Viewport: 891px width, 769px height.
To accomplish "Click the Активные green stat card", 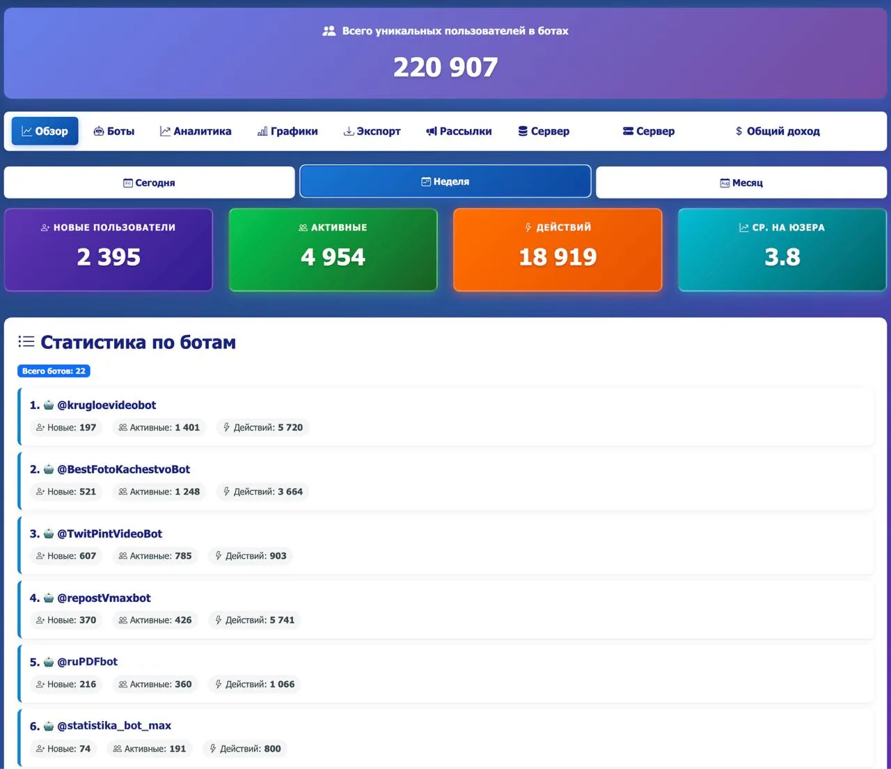I will click(x=333, y=249).
